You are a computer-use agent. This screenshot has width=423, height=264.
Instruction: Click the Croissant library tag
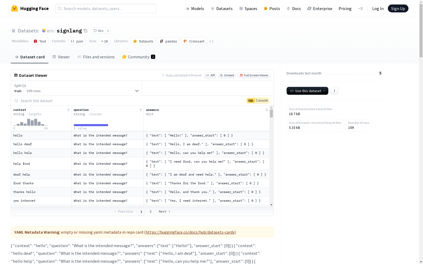pos(194,41)
